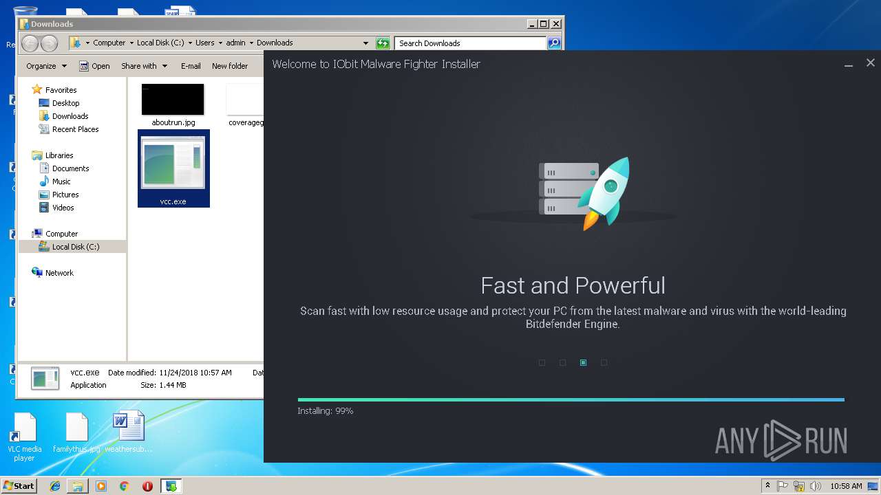Select the weathersub Word document icon
Viewport: 881px width, 495px height.
click(129, 433)
